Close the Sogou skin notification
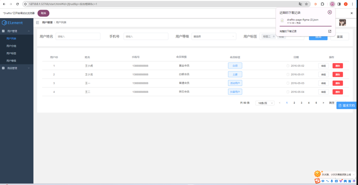 coord(354,174)
